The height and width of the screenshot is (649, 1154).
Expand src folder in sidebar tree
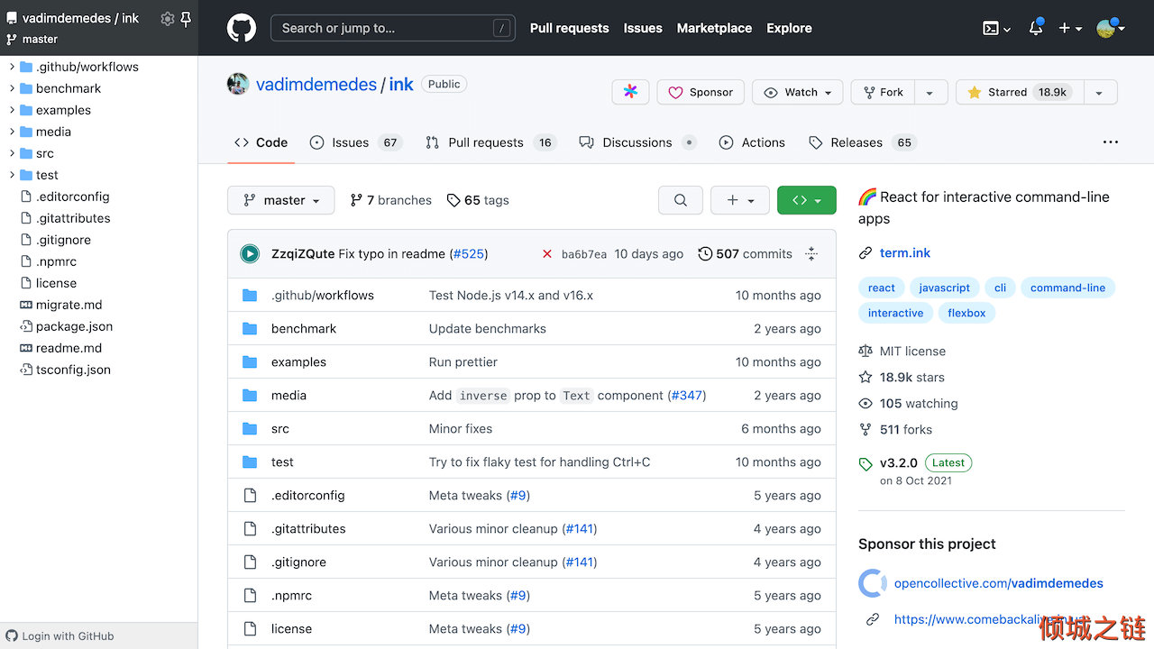[12, 153]
